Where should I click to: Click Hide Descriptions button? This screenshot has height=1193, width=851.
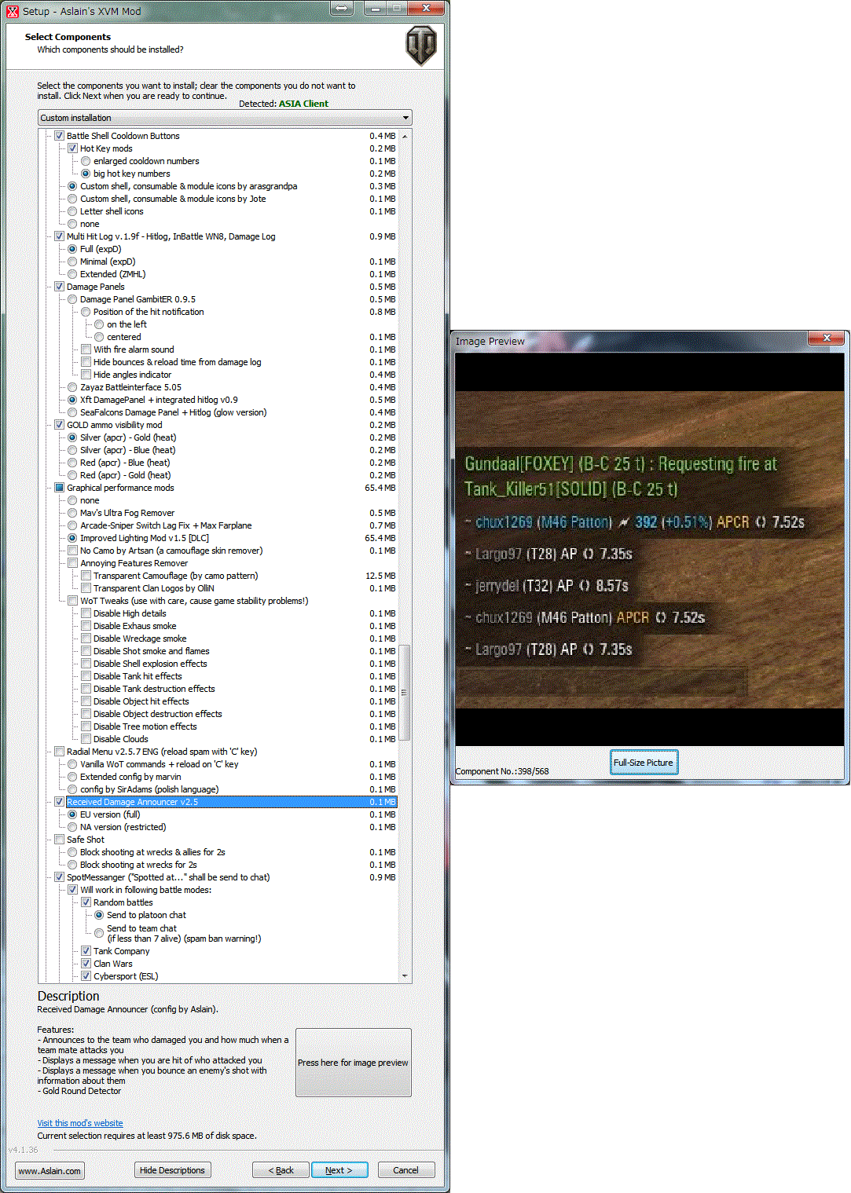pos(172,1170)
